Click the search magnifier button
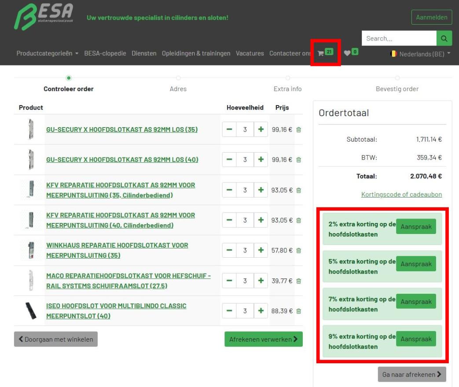This screenshot has height=387, width=459. tap(444, 38)
